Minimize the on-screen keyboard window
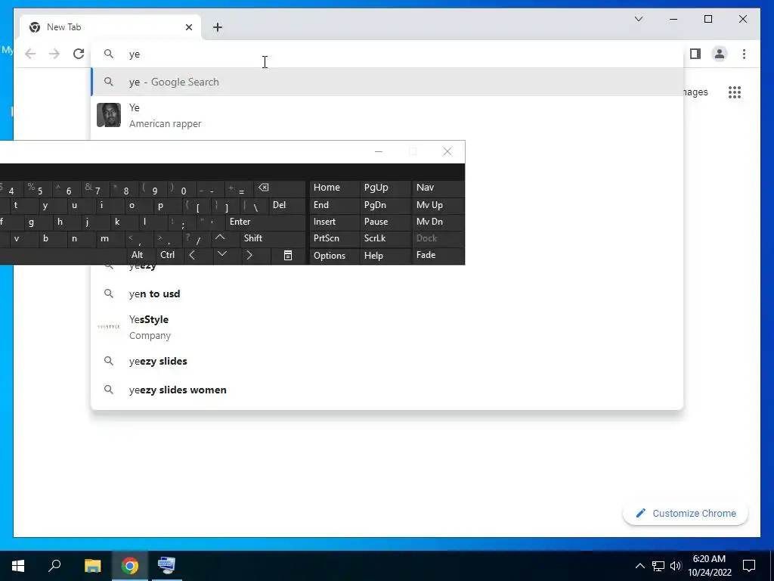This screenshot has width=774, height=581. [x=379, y=151]
